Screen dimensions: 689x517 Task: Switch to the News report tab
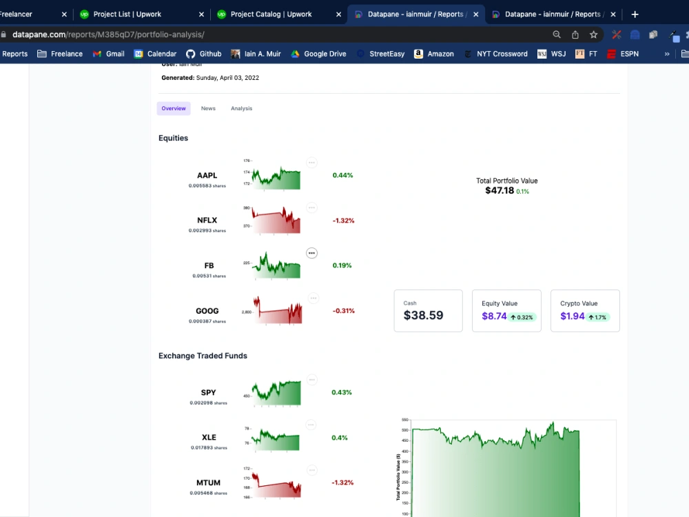(x=208, y=108)
